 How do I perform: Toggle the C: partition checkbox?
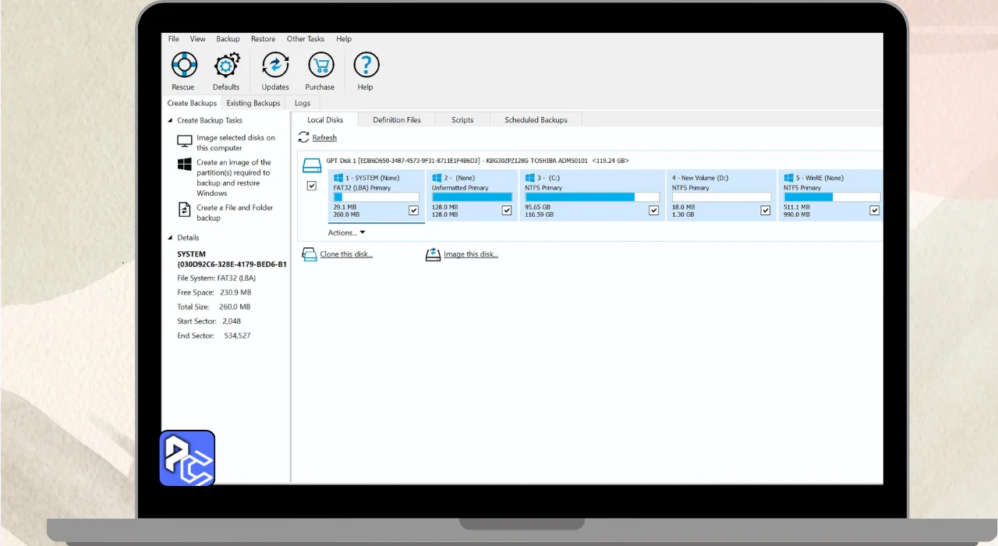(653, 211)
